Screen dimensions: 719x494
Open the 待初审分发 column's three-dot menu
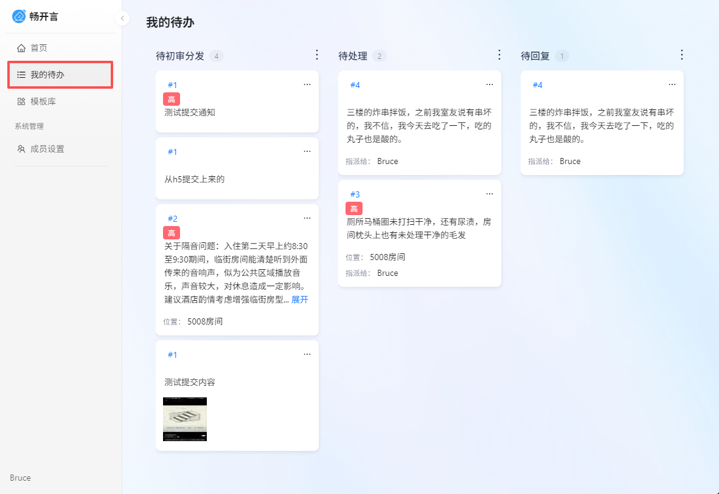[316, 55]
